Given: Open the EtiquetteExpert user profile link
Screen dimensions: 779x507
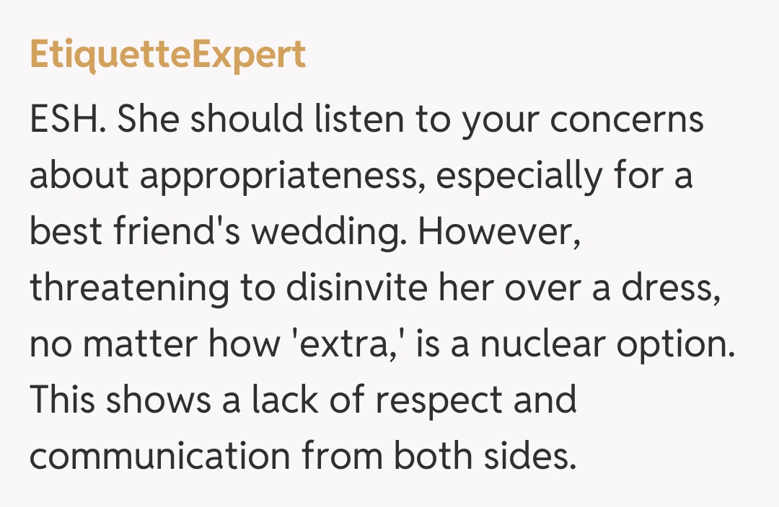Looking at the screenshot, I should (x=167, y=56).
